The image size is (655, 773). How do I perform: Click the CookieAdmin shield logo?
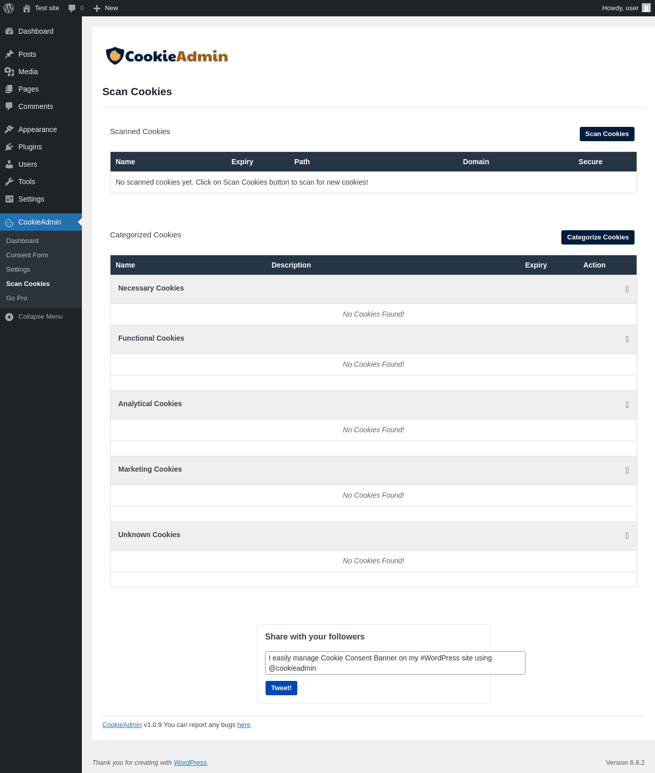(x=115, y=56)
